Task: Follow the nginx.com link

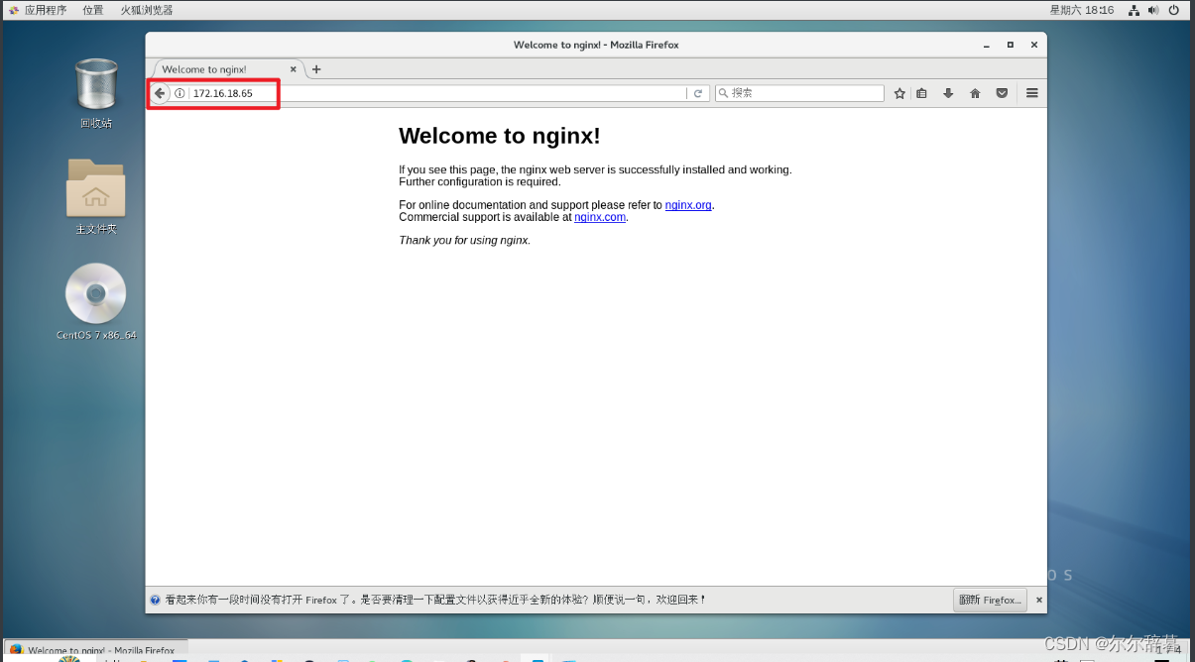Action: pos(600,217)
